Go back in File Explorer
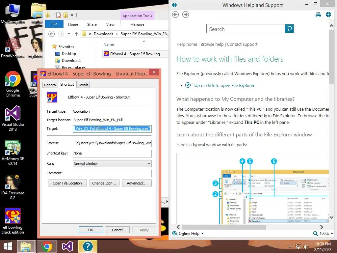Image resolution: width=337 pixels, height=253 pixels. coord(51,34)
